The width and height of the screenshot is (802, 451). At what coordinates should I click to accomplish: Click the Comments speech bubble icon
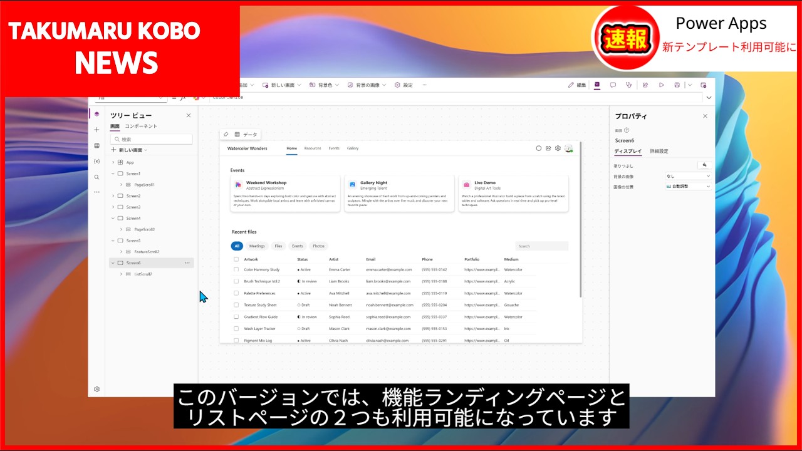613,85
